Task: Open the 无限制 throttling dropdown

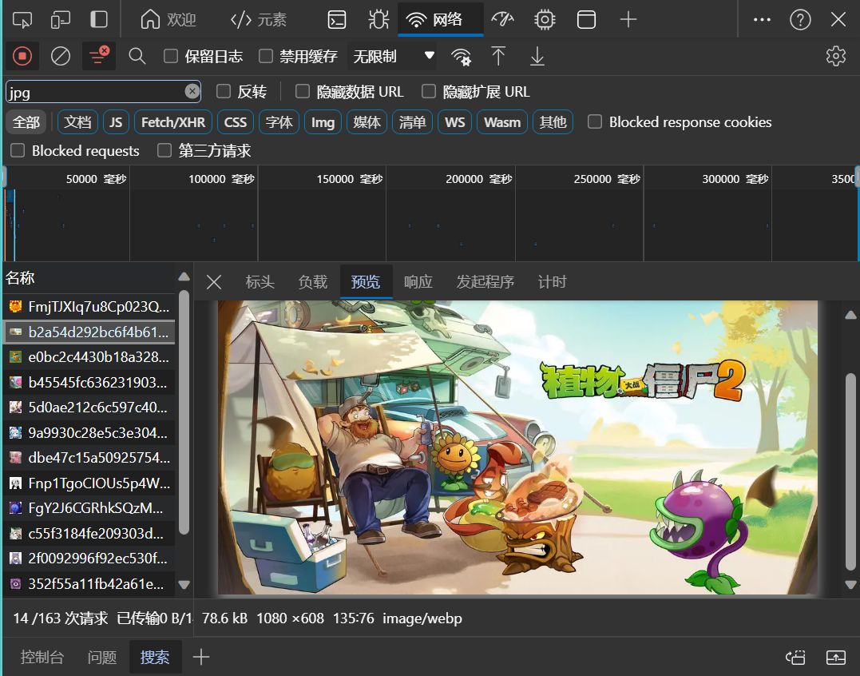Action: coord(391,56)
